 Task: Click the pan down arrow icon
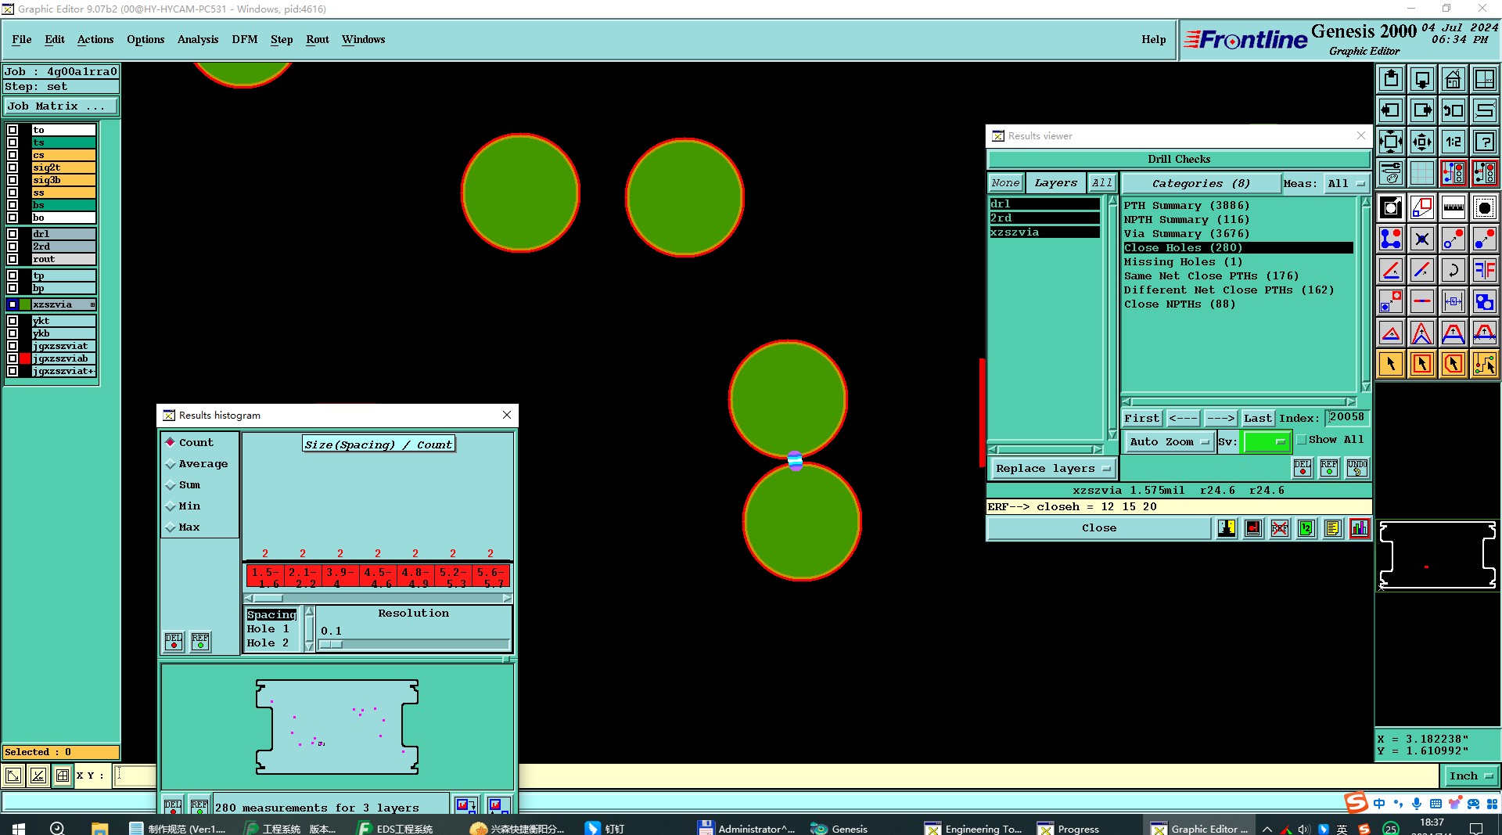(1421, 79)
